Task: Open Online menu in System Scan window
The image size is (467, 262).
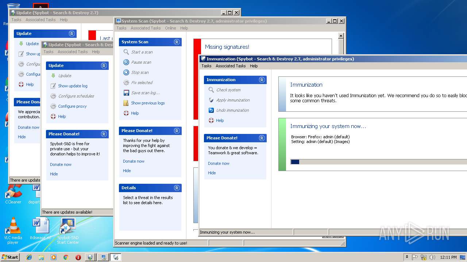Action: click(170, 28)
